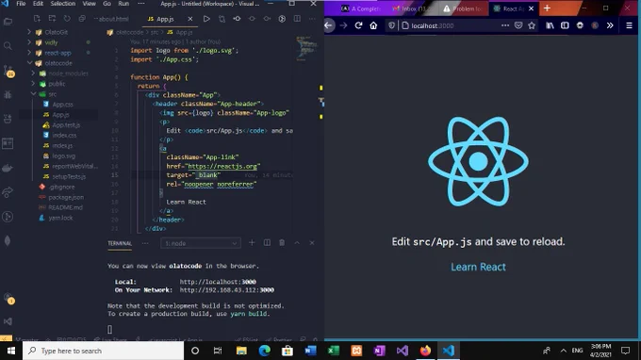Add a new terminal with plus icon

coord(252,243)
